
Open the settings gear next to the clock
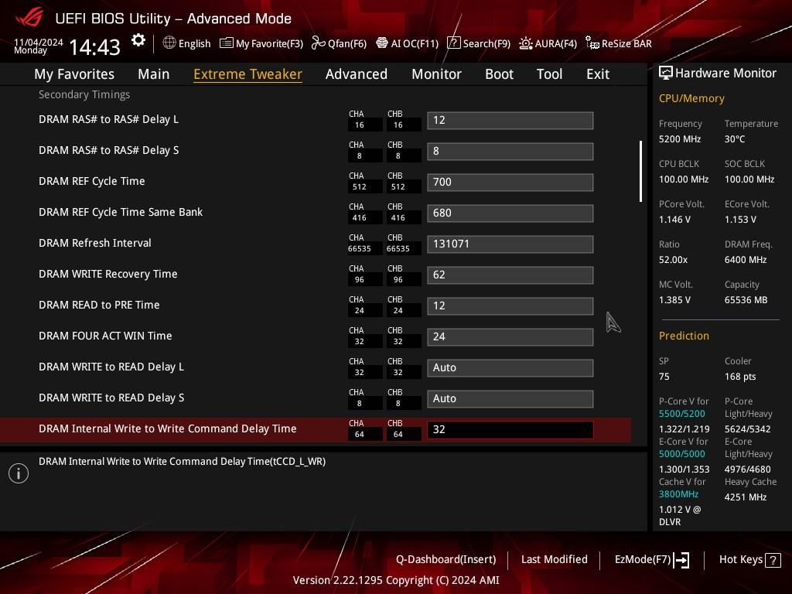tap(138, 40)
